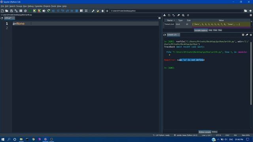Browse working directory folder icon

tap(245, 11)
